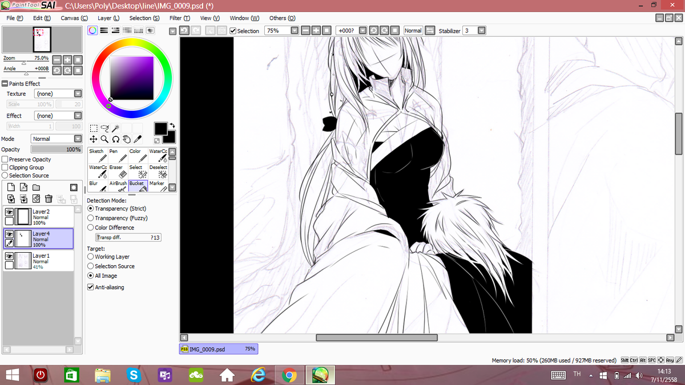Image resolution: width=685 pixels, height=385 pixels.
Task: Choose the Deselect pen tool
Action: tap(158, 171)
